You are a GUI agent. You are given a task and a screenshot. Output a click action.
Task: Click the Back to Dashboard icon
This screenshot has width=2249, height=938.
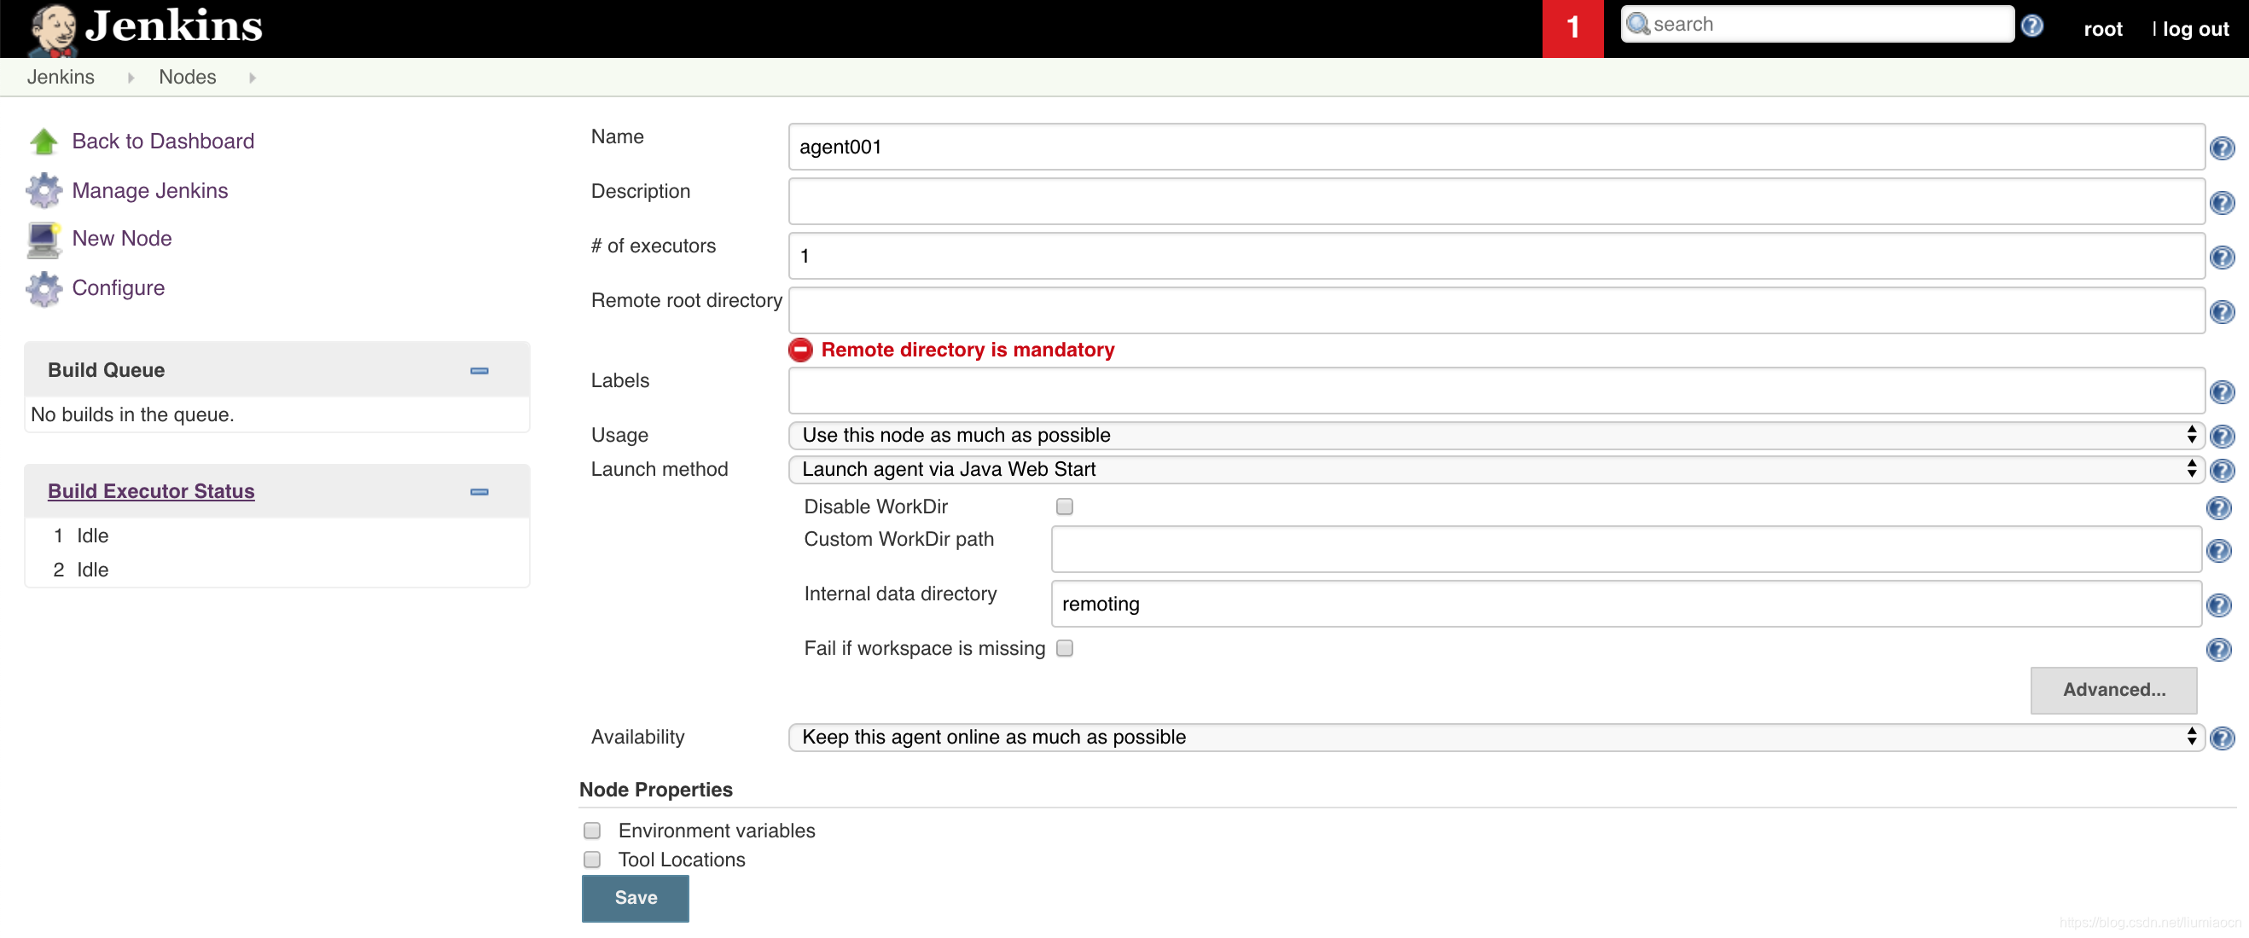point(42,139)
